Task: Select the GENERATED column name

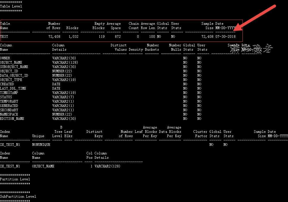Action: click(x=9, y=106)
